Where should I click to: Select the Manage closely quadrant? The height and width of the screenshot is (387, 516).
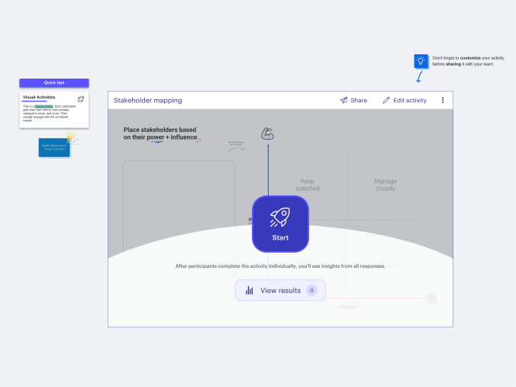(385, 185)
